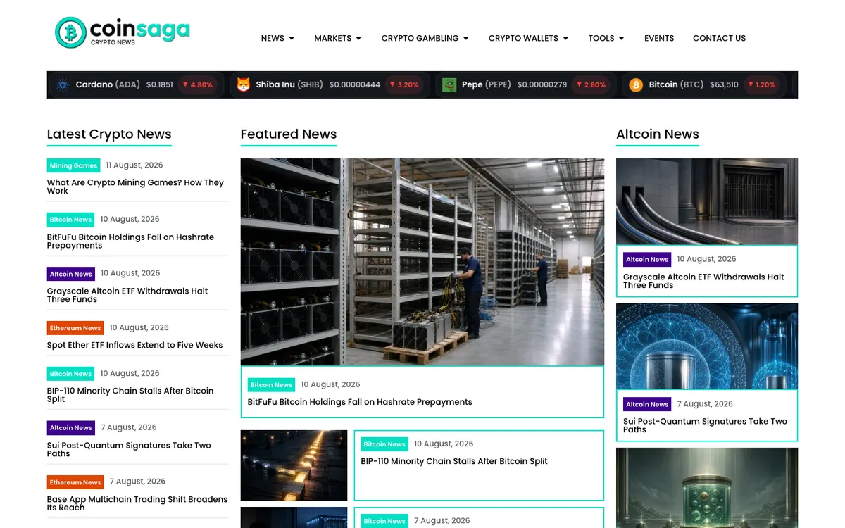The height and width of the screenshot is (528, 845).
Task: Open the Grayscale headline in Altcoin News column
Action: pyautogui.click(x=703, y=281)
